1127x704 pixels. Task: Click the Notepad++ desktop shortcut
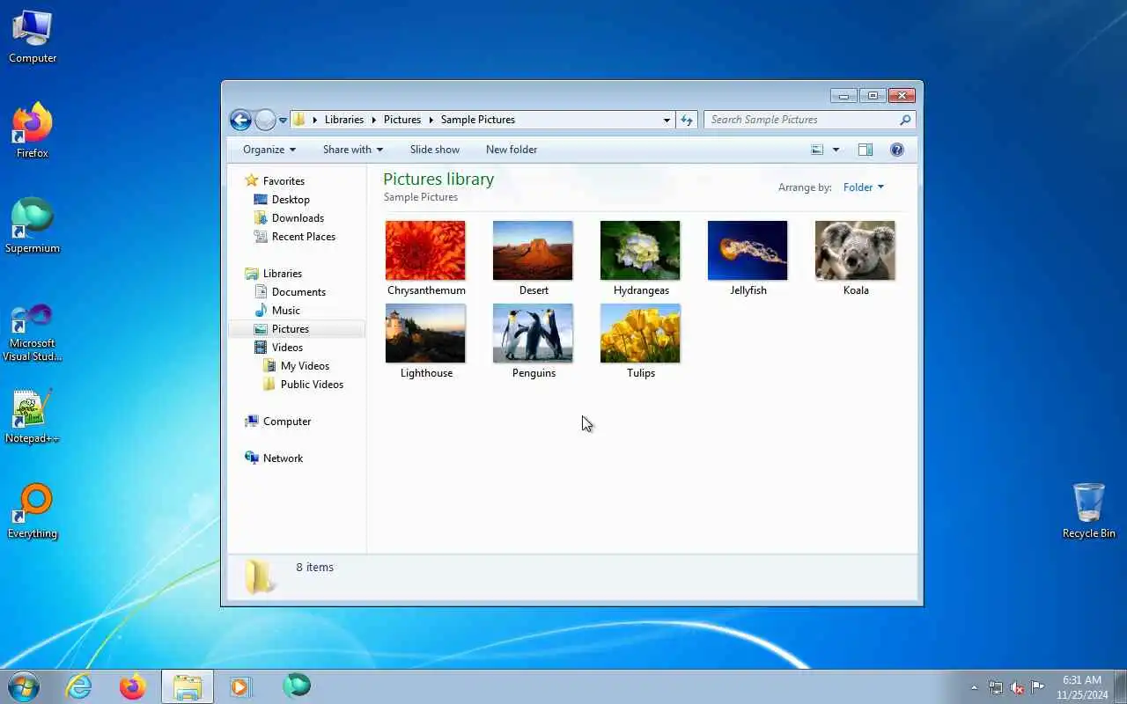pos(33,417)
